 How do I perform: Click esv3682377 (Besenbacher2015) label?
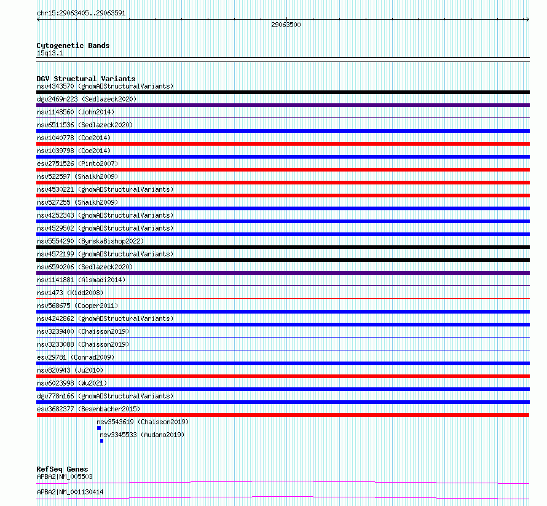pyautogui.click(x=89, y=409)
